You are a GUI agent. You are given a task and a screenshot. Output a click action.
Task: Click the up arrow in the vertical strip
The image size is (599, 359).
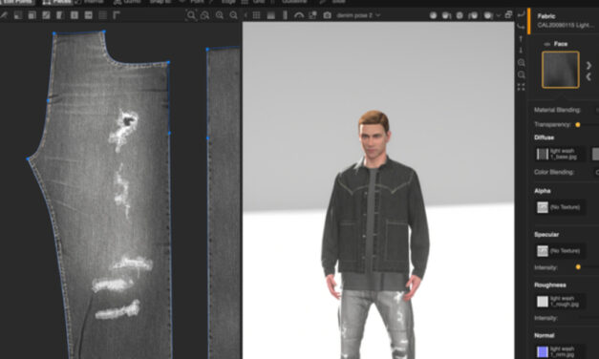[521, 38]
